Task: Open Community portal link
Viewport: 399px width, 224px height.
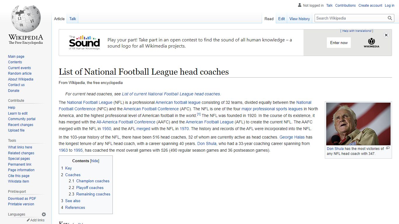Action: click(x=22, y=119)
